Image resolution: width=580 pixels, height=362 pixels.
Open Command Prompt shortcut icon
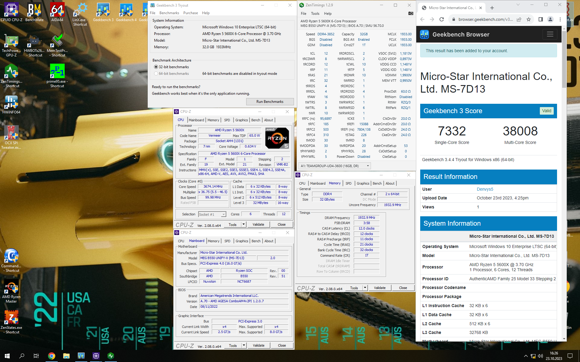11,260
